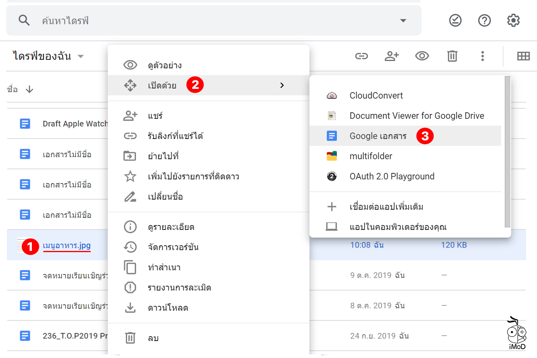Click the submenu vertical scrollbar

[507, 152]
